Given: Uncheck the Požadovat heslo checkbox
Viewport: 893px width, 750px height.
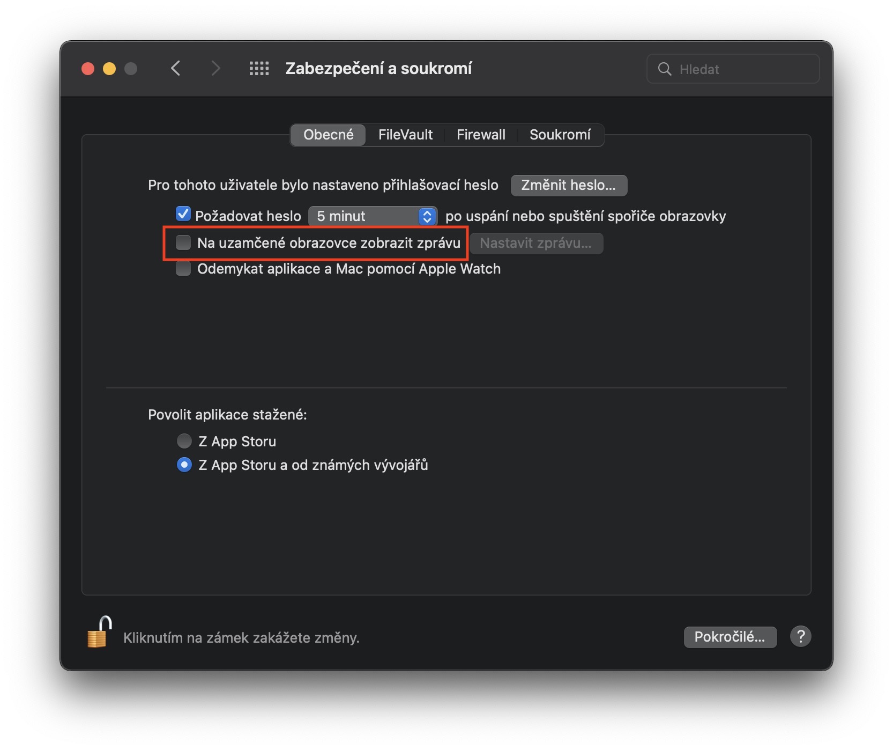Looking at the screenshot, I should pos(183,215).
